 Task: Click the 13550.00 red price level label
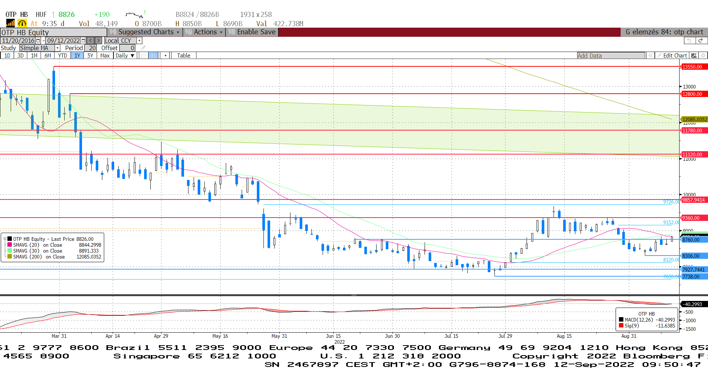coord(694,67)
